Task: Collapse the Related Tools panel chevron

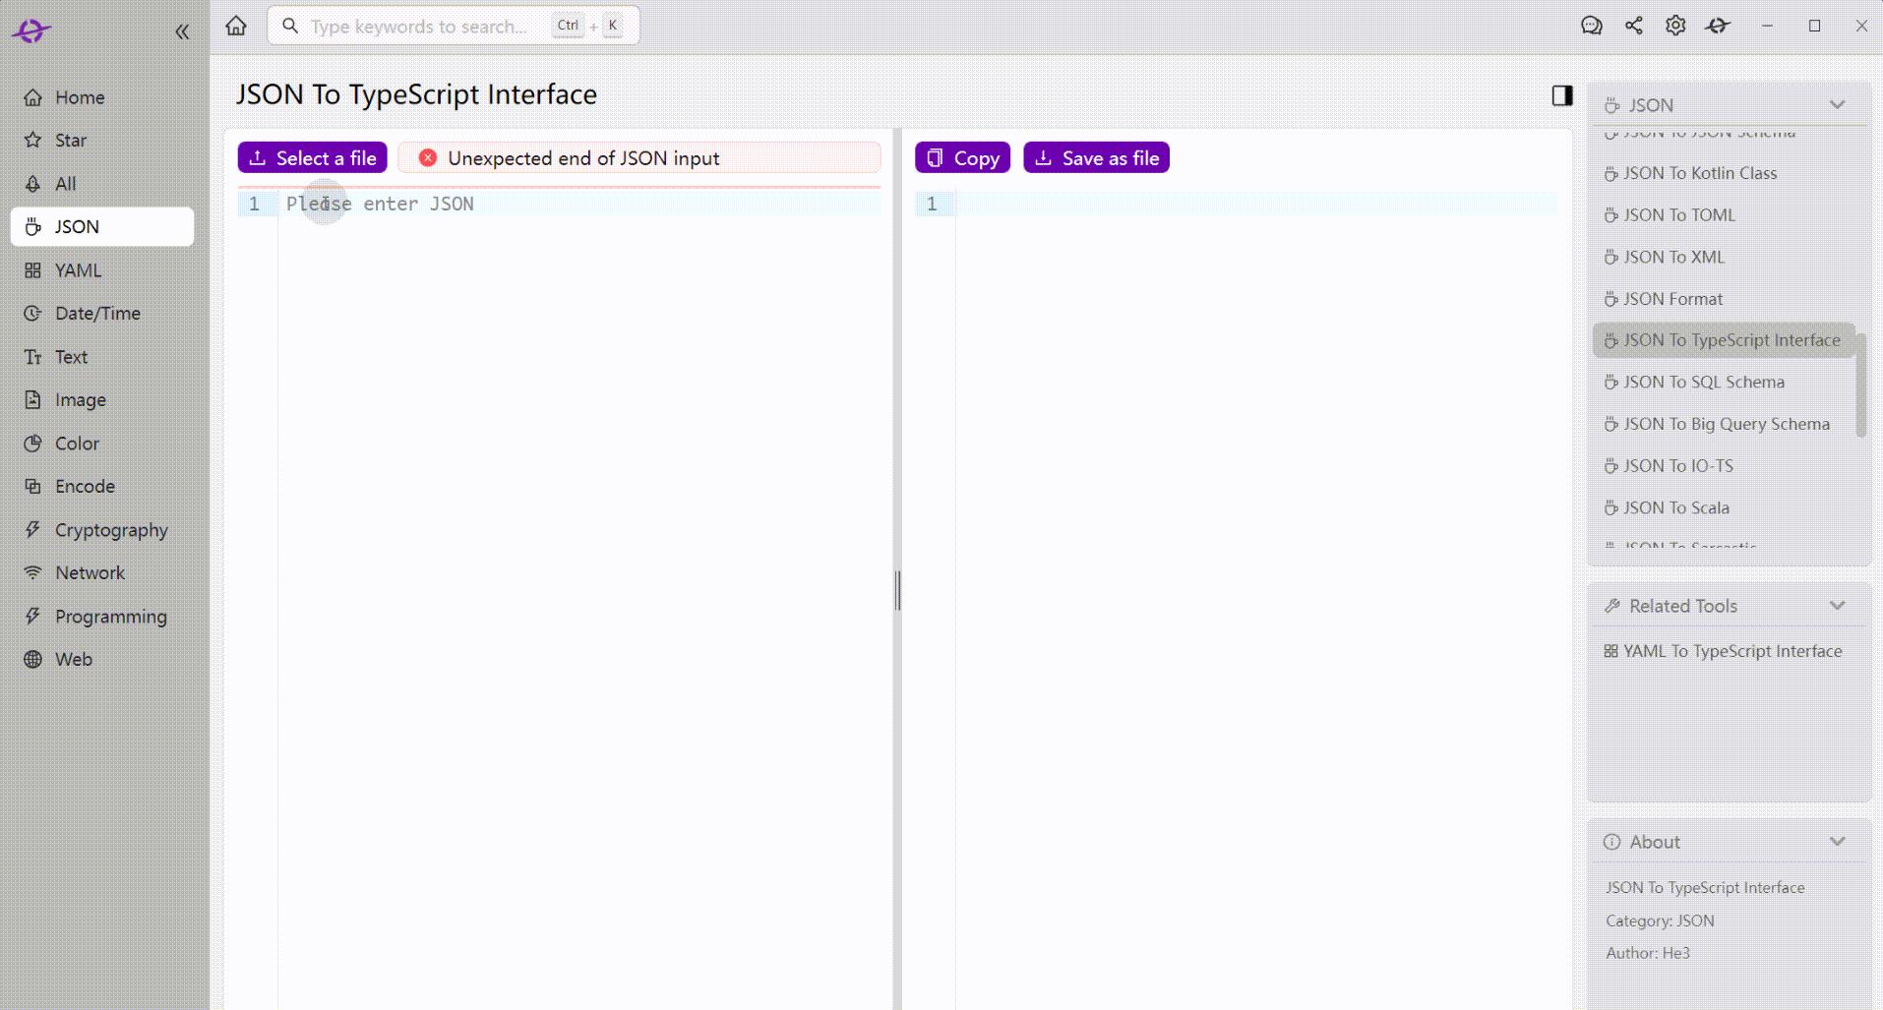Action: (x=1837, y=606)
